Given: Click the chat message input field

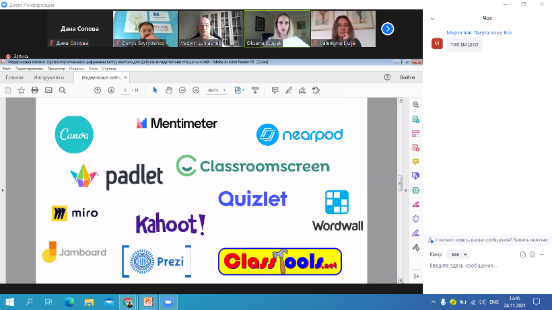Looking at the screenshot, I should point(487,266).
